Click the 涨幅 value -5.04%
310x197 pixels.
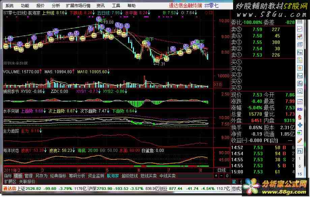255,108
